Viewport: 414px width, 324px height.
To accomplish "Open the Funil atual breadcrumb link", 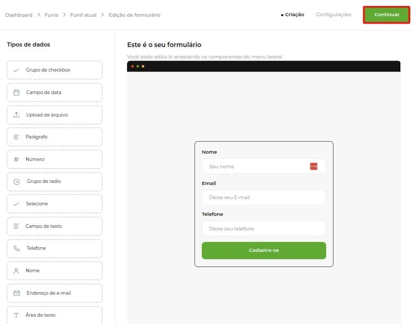I will 83,15.
